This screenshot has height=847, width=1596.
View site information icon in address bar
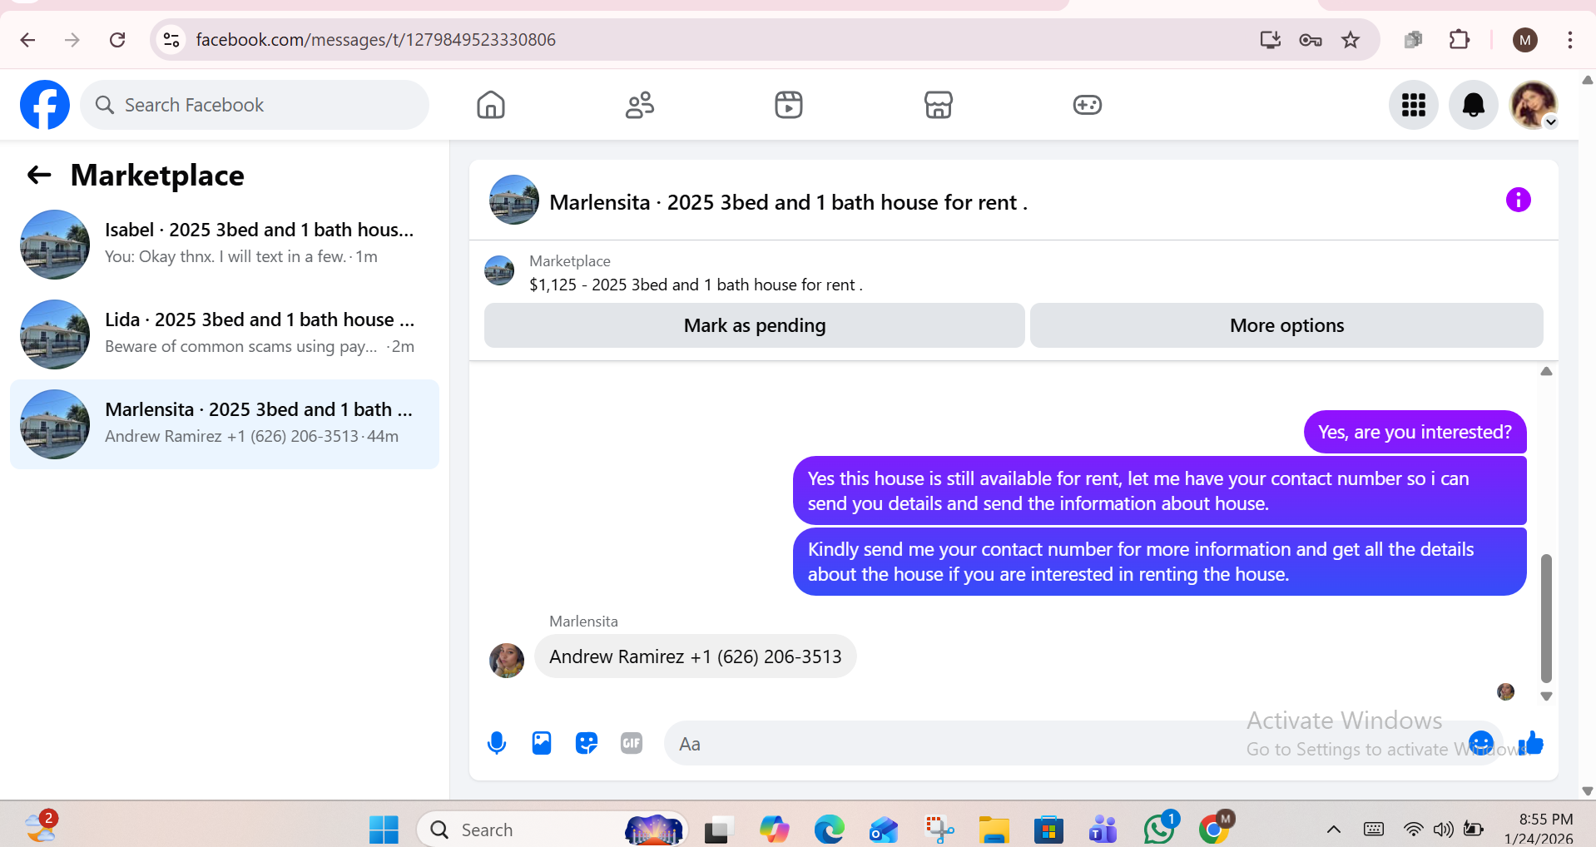click(171, 40)
